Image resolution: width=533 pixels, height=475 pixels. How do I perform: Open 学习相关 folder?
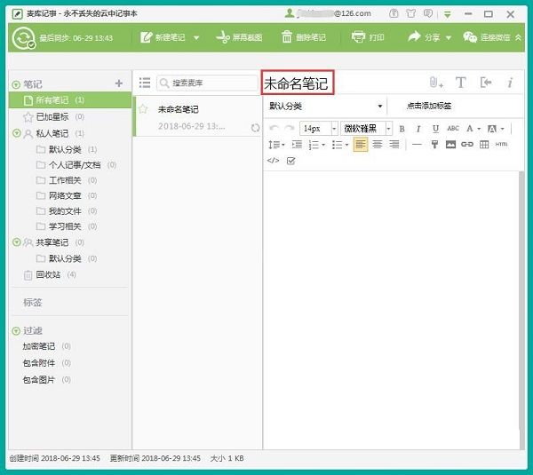pyautogui.click(x=65, y=226)
